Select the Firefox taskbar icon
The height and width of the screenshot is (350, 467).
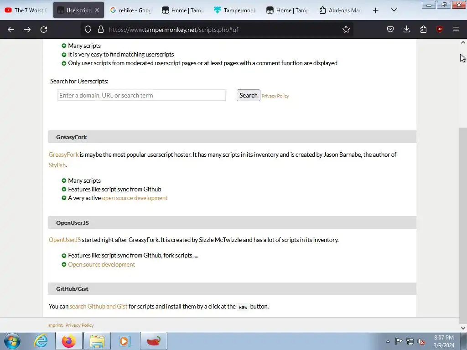69,341
